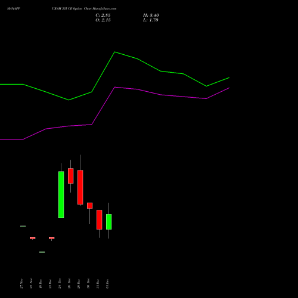Click the peak of the green line
The width and height of the screenshot is (298, 298).
pyautogui.click(x=115, y=52)
